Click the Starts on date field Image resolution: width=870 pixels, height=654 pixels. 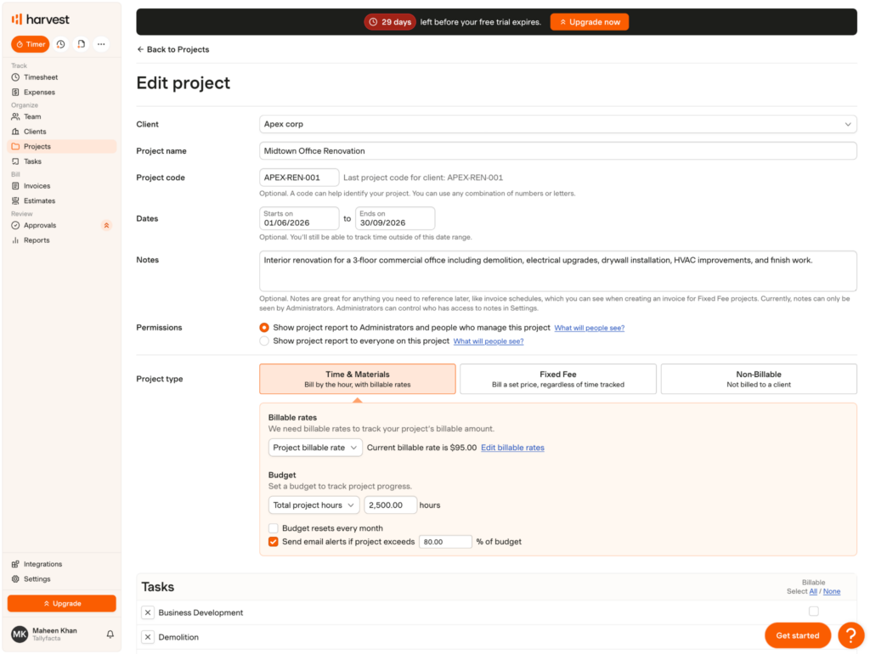point(299,218)
